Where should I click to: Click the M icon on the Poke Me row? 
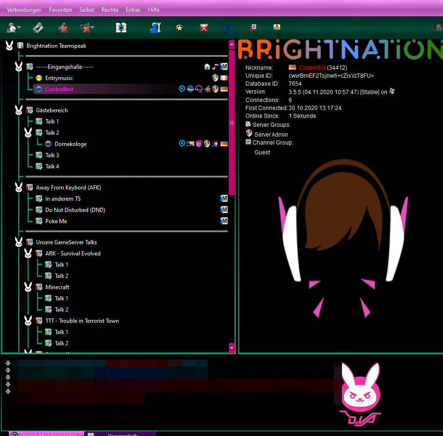[224, 221]
